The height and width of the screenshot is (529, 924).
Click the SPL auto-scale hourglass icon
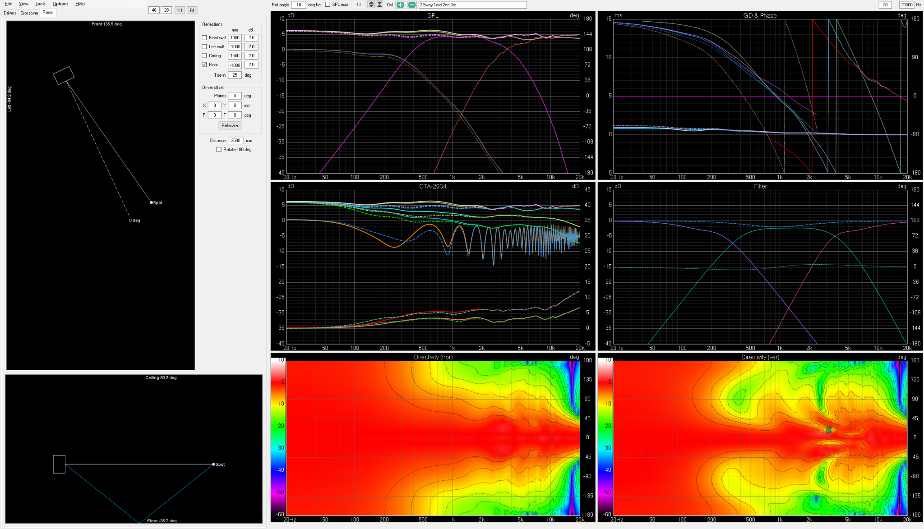(379, 5)
